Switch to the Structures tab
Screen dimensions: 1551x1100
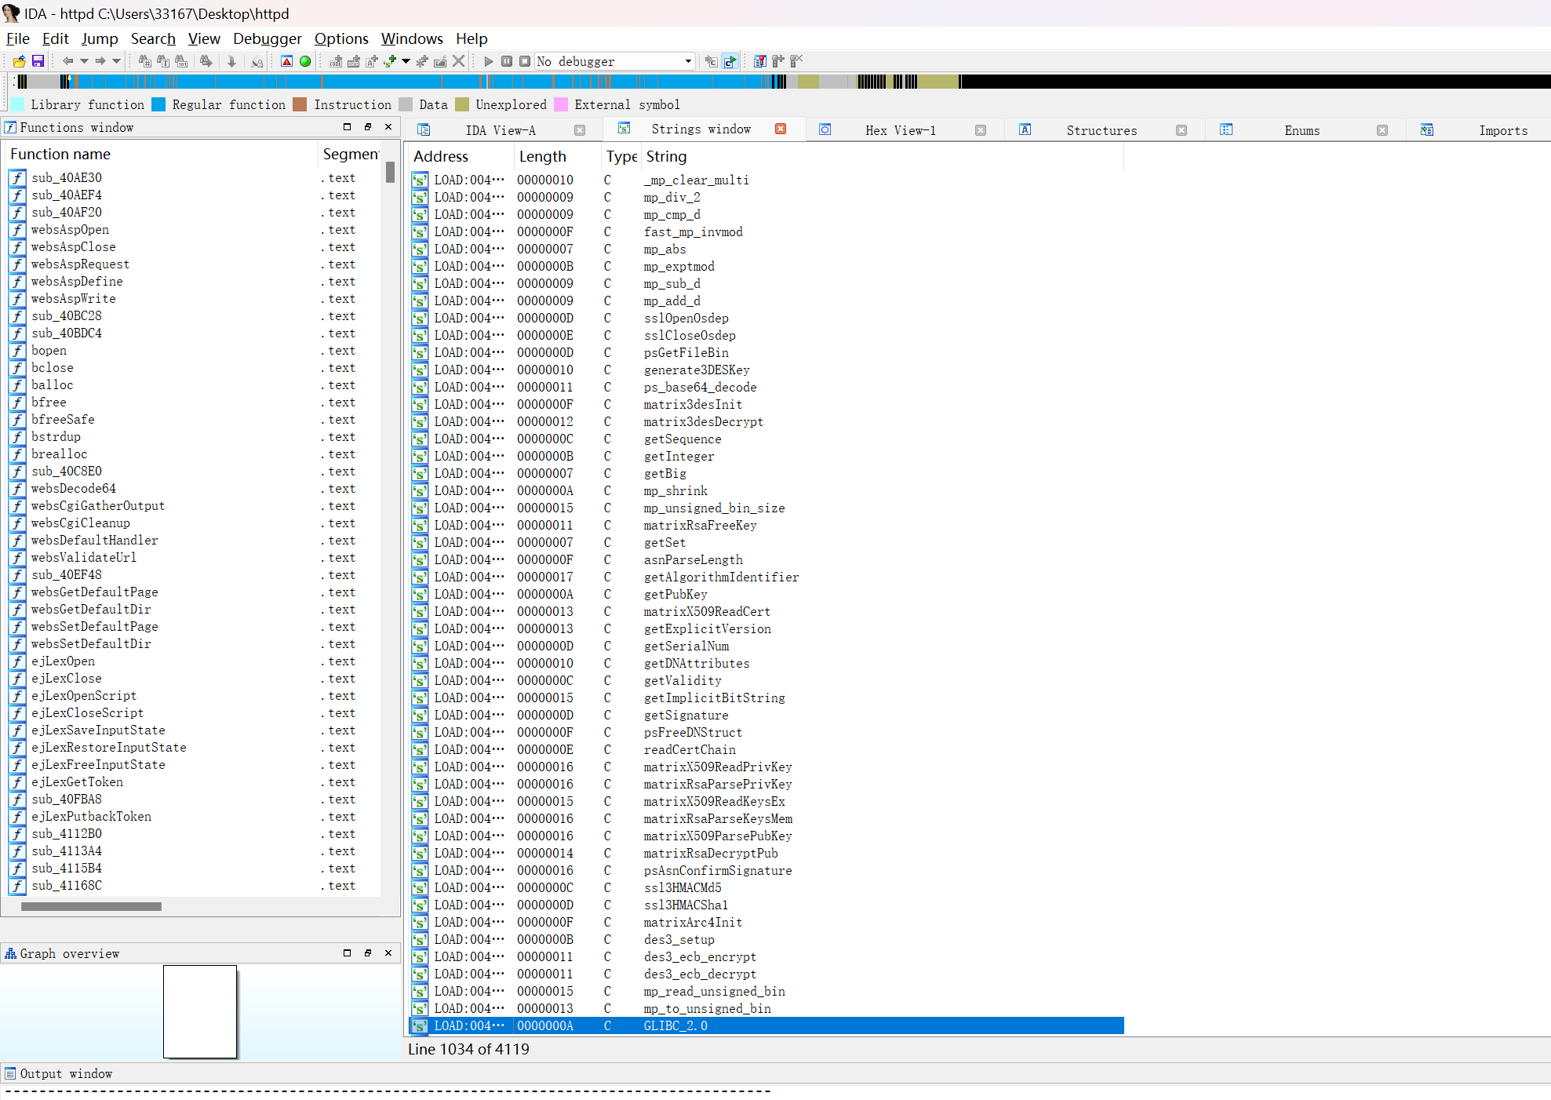[x=1101, y=130]
